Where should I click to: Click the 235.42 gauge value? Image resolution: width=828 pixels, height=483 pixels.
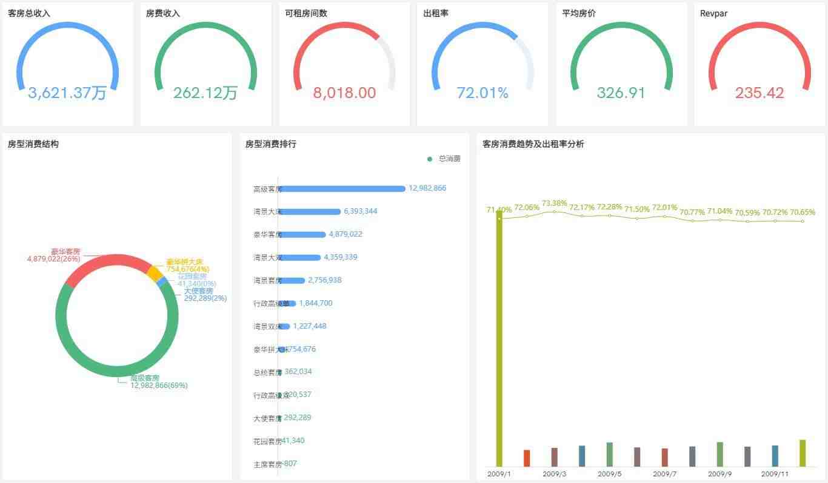click(x=760, y=93)
